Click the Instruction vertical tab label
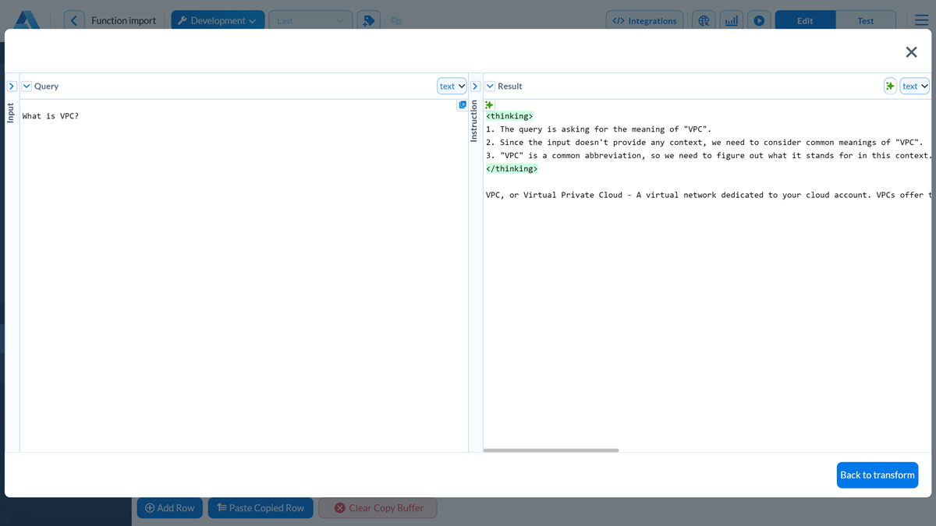Image resolution: width=936 pixels, height=526 pixels. click(474, 121)
